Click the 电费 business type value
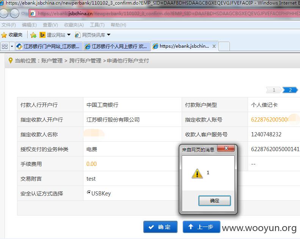 pyautogui.click(x=92, y=149)
